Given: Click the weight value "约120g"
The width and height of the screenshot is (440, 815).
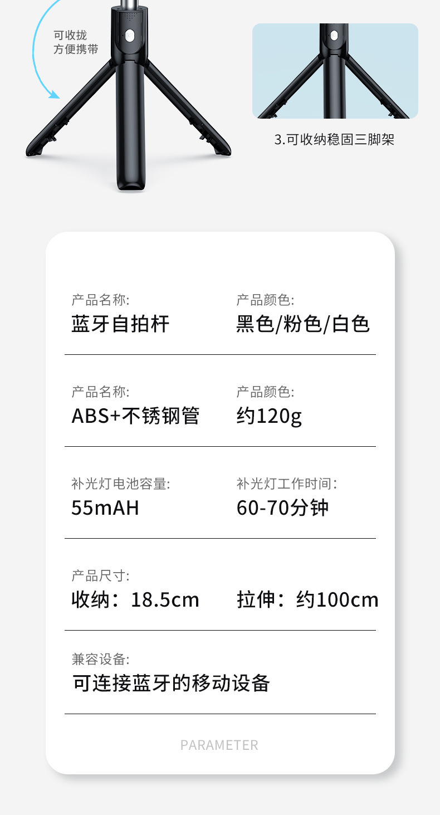Looking at the screenshot, I should [x=269, y=416].
